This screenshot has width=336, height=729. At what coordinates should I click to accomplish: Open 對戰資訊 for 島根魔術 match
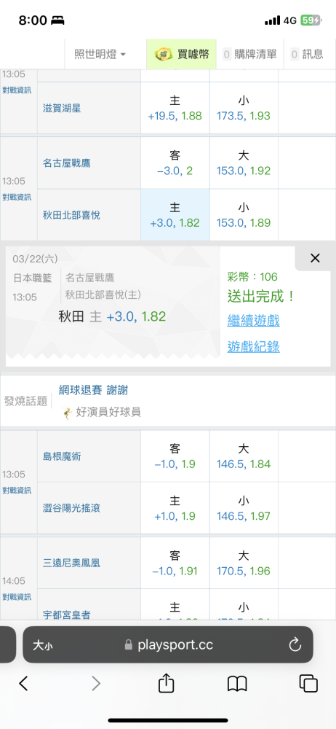click(x=17, y=490)
